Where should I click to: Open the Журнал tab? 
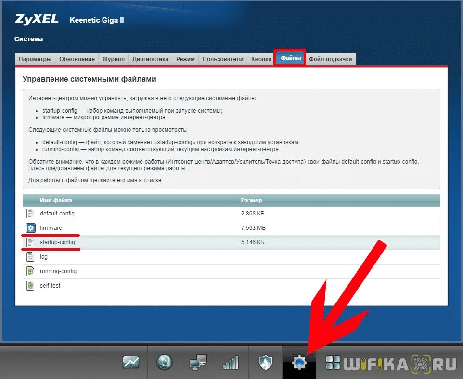(x=114, y=59)
